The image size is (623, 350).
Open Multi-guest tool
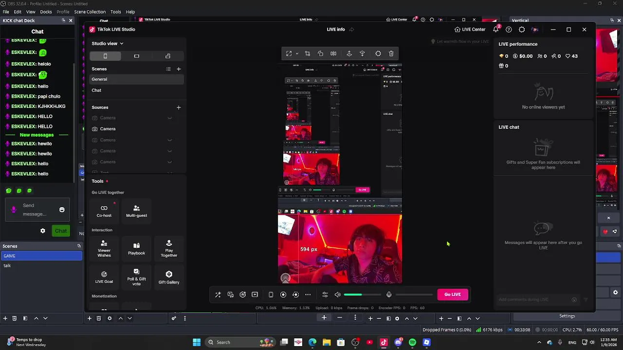(136, 211)
